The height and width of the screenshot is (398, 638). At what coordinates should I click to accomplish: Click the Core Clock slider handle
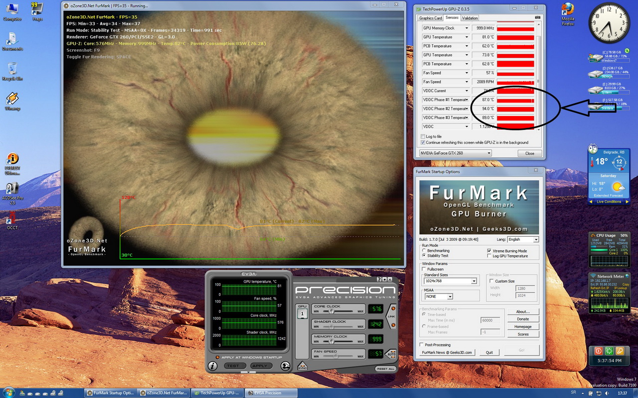[331, 311]
